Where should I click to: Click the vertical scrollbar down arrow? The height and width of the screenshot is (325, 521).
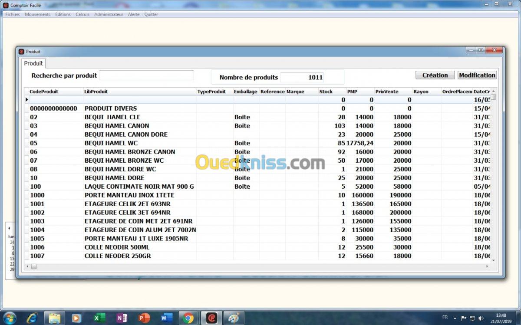click(x=493, y=260)
